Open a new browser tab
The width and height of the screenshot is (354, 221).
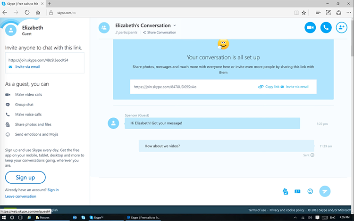[x=50, y=4]
